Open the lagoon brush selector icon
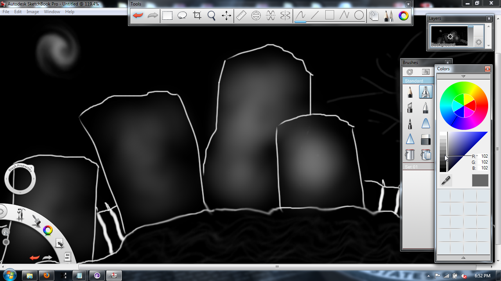The height and width of the screenshot is (281, 501). tap(36, 221)
